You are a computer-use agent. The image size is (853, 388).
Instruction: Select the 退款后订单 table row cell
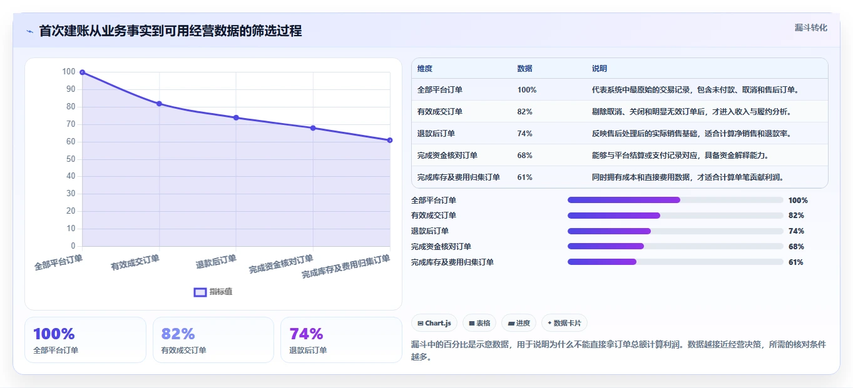click(x=436, y=134)
